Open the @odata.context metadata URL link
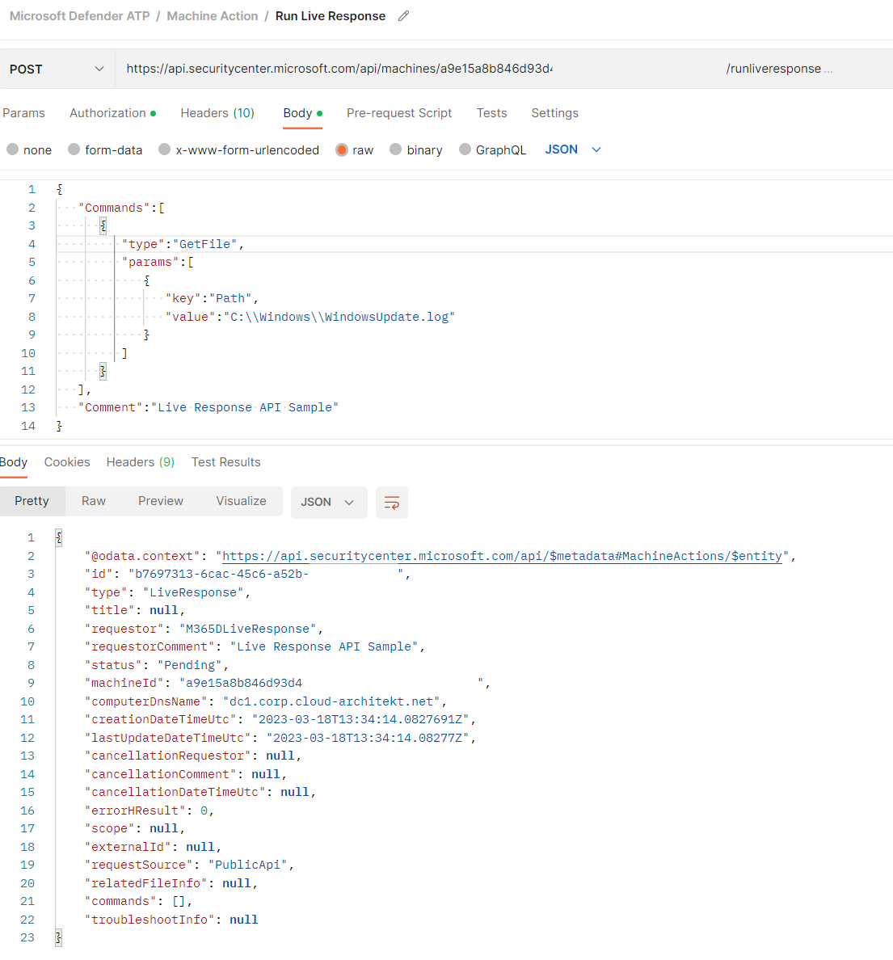Viewport: 893px width, 960px height. tap(502, 557)
